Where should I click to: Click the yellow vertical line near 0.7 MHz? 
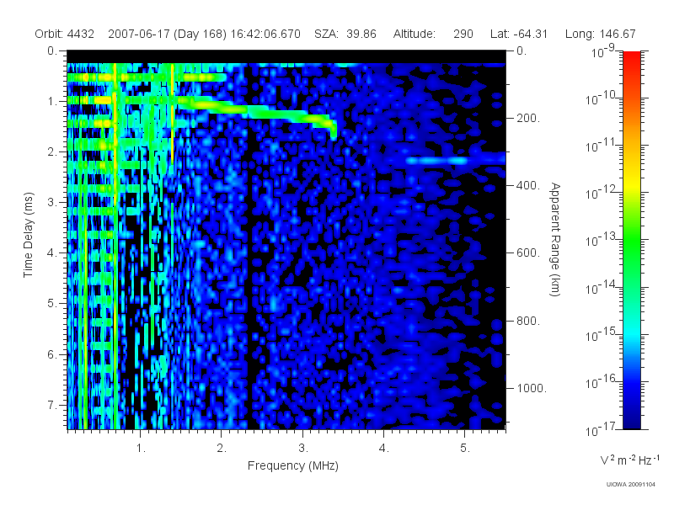pos(115,245)
